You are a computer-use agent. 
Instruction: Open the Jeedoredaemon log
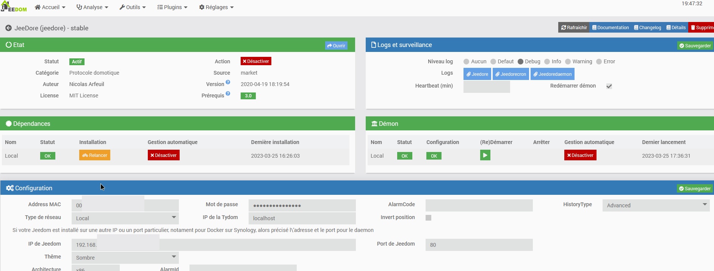click(553, 74)
